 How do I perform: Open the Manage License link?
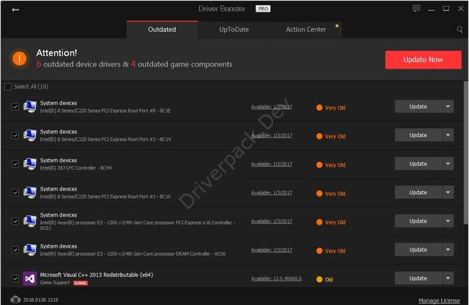439,300
